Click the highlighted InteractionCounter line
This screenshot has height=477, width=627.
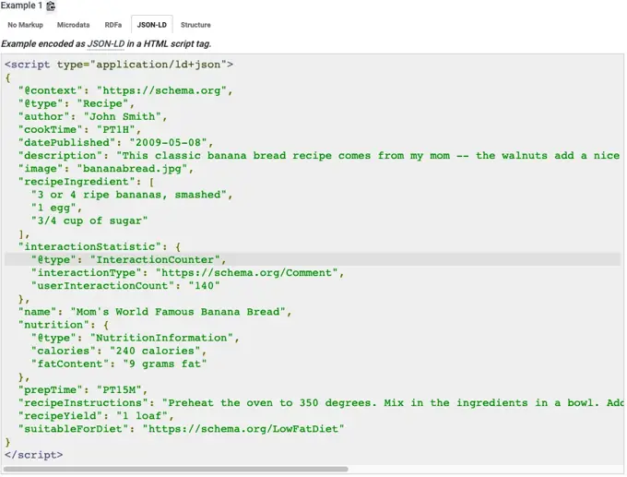129,260
